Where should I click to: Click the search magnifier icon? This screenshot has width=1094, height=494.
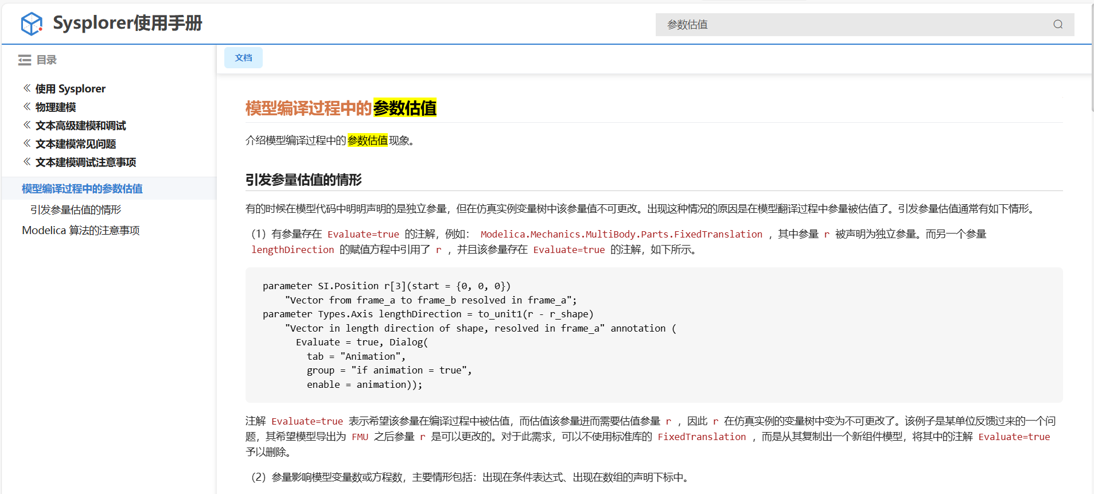pos(1058,25)
